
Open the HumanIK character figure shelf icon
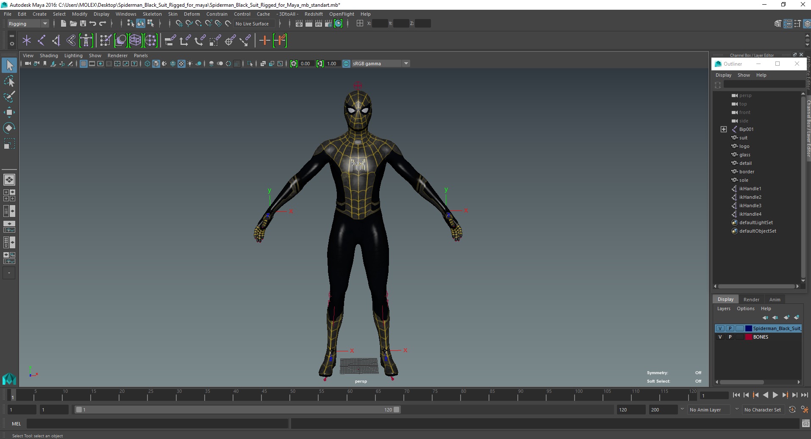pyautogui.click(x=86, y=41)
